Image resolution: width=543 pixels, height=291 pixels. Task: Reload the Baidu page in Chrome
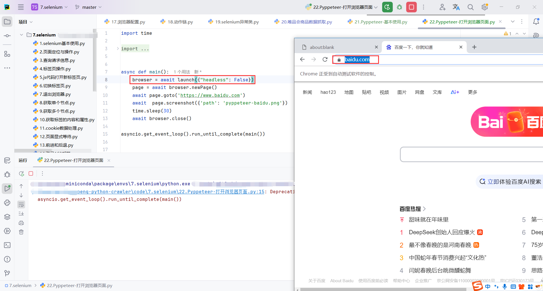325,59
